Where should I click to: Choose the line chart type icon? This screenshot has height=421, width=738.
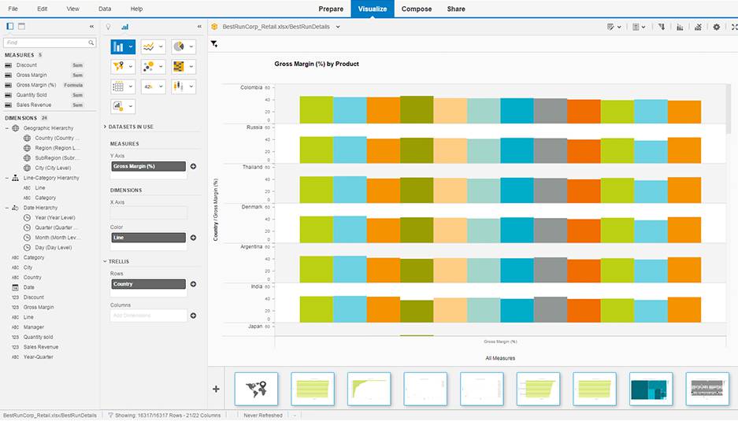149,47
